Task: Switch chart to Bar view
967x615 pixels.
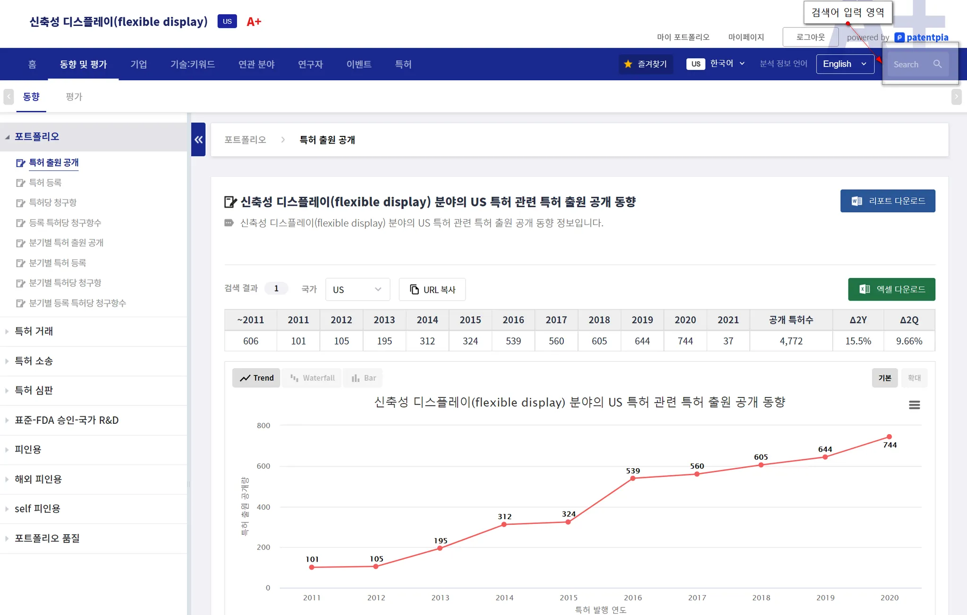Action: (363, 378)
